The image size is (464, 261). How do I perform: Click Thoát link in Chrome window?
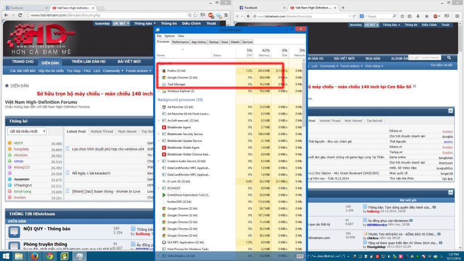point(211,24)
